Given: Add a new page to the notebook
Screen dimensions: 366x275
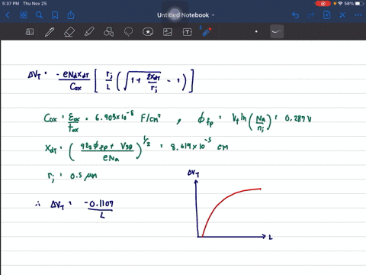Looking at the screenshot, I should pyautogui.click(x=326, y=15).
